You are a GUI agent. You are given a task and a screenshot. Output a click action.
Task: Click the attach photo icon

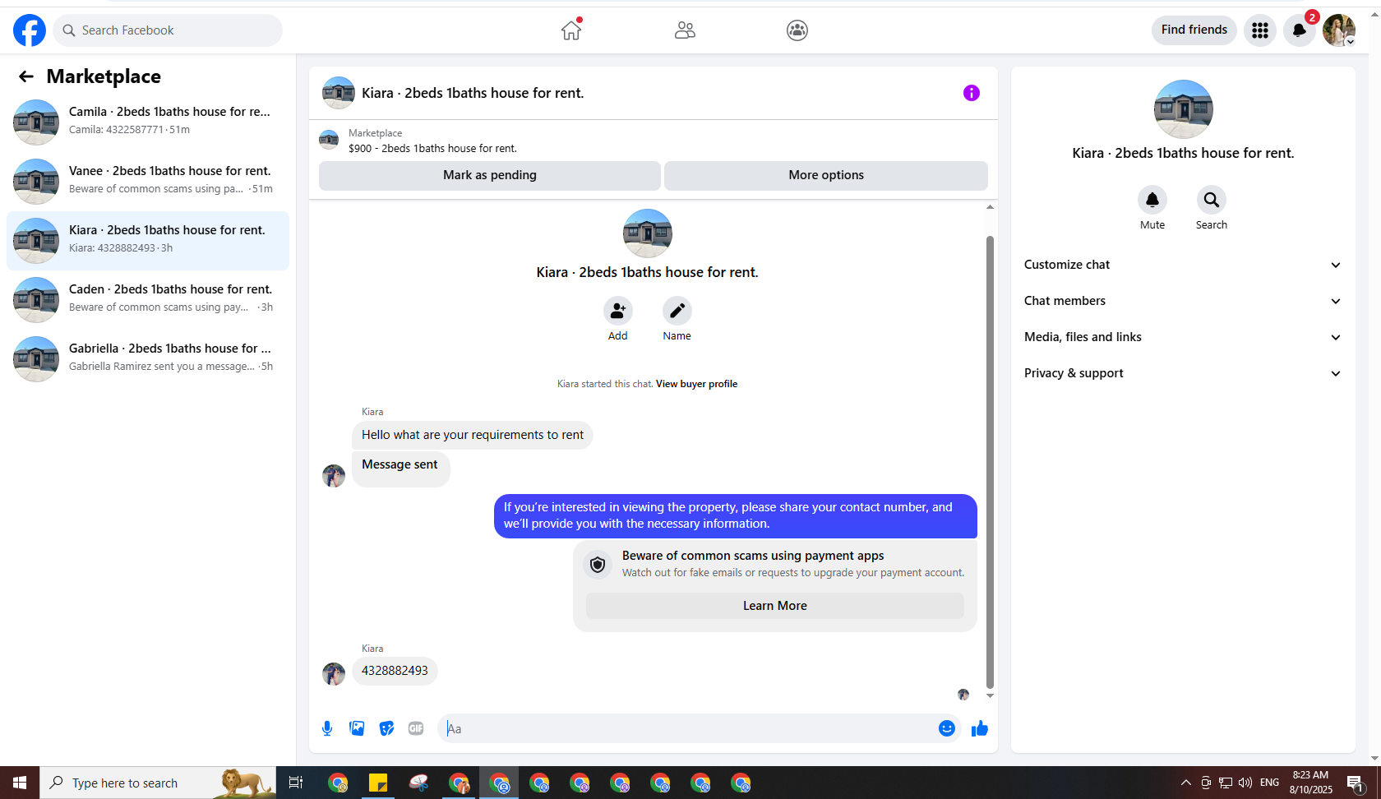click(357, 728)
